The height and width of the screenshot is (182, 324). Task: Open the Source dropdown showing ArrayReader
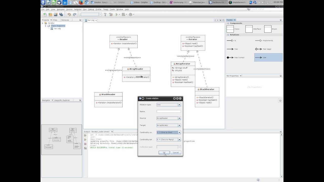tap(179, 118)
